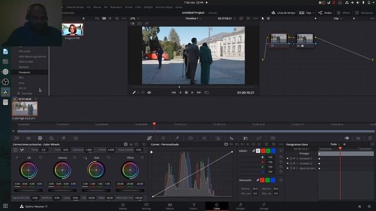The image size is (376, 211).
Task: Open DaVinci Resolve dock icon
Action: click(5, 92)
